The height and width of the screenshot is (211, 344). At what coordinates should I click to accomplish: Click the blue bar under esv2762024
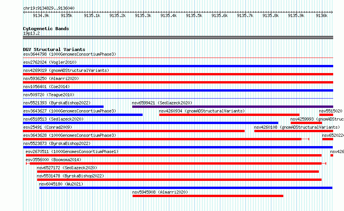point(178,66)
